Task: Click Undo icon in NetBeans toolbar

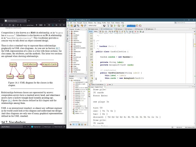Action: tap(82, 26)
